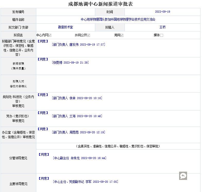Image resolution: width=202 pixels, height=192 pixels.
Task: Click the 周恳恳 office approval signature
Action: pos(78,132)
